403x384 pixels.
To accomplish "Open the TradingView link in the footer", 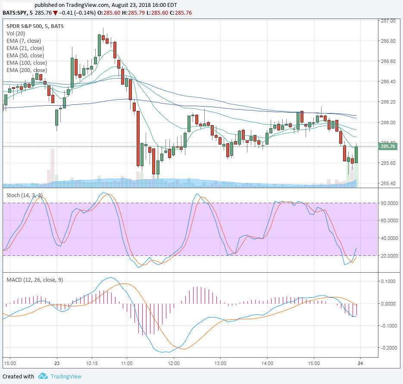I will [x=66, y=376].
